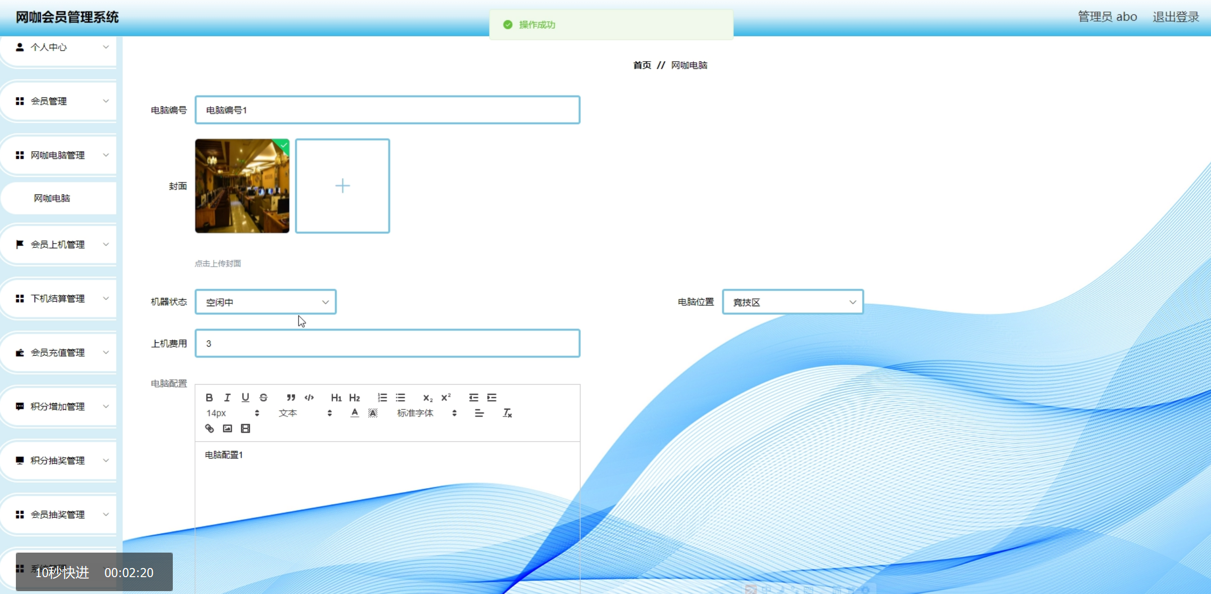Click the 退出登录 logout link

point(1175,17)
